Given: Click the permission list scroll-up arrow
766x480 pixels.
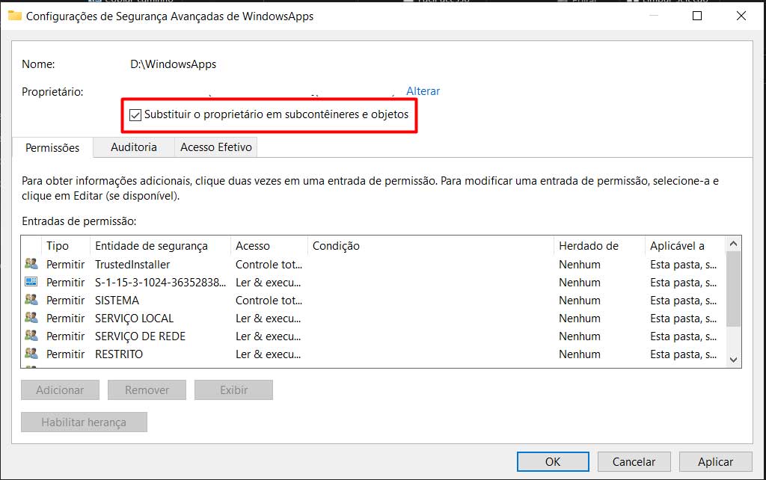Looking at the screenshot, I should [733, 244].
